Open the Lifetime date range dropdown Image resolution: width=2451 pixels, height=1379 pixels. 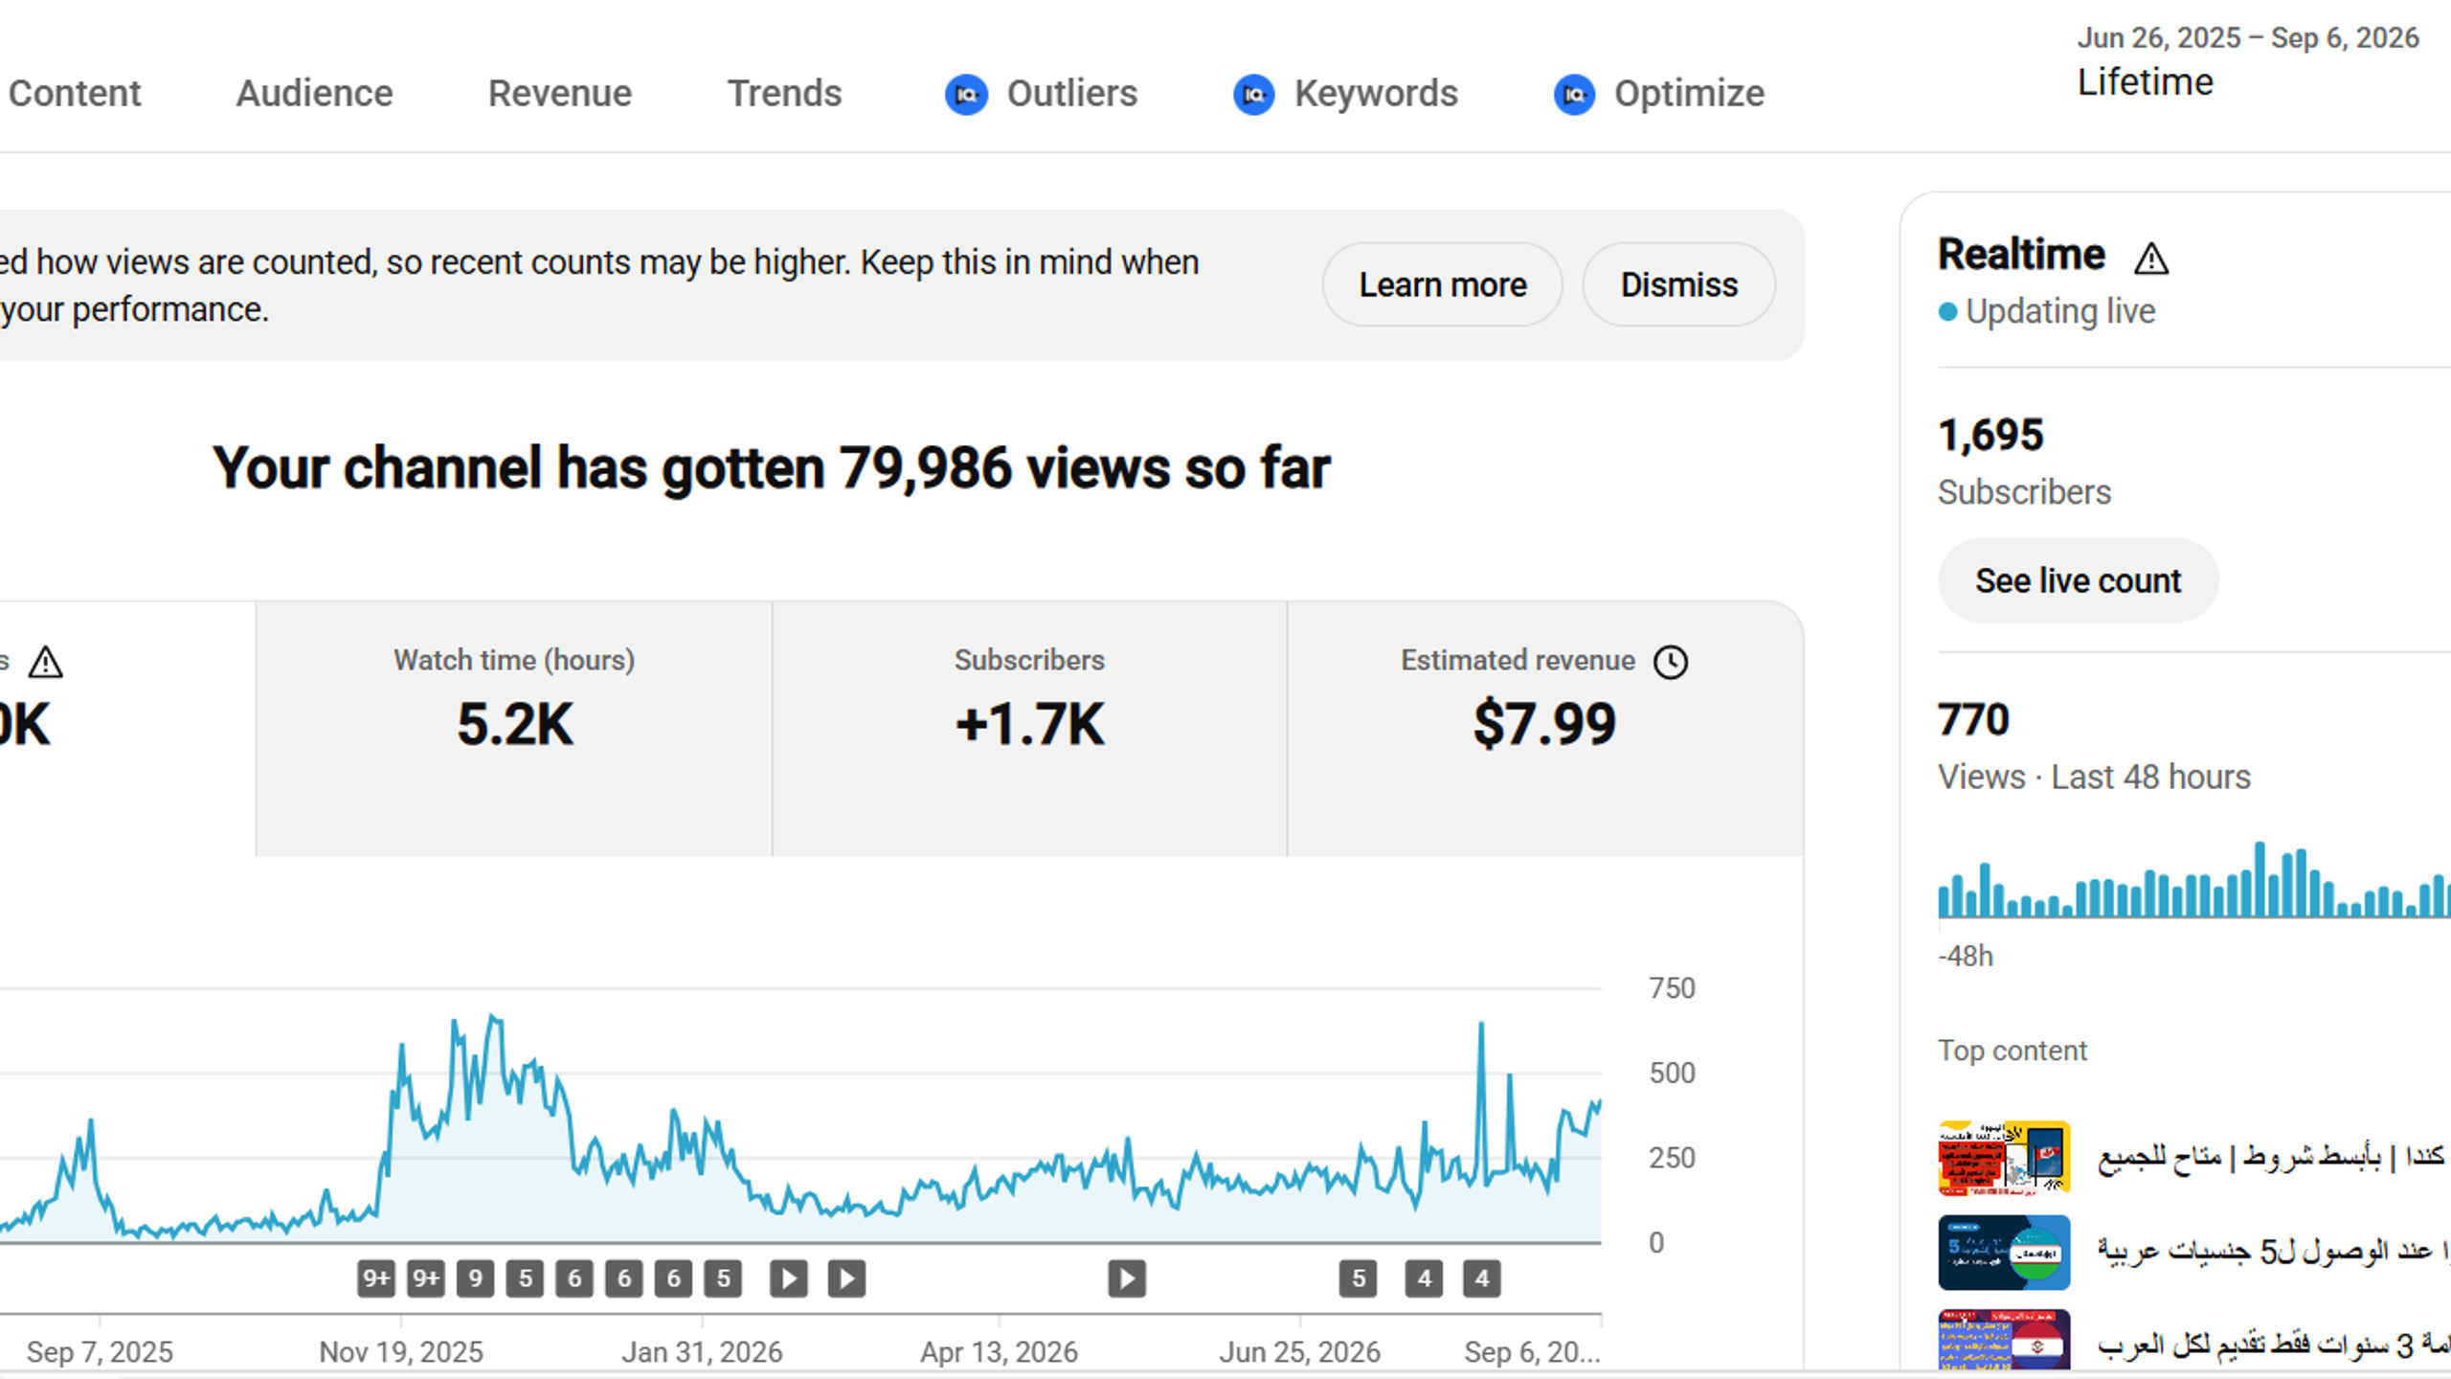pos(2247,61)
